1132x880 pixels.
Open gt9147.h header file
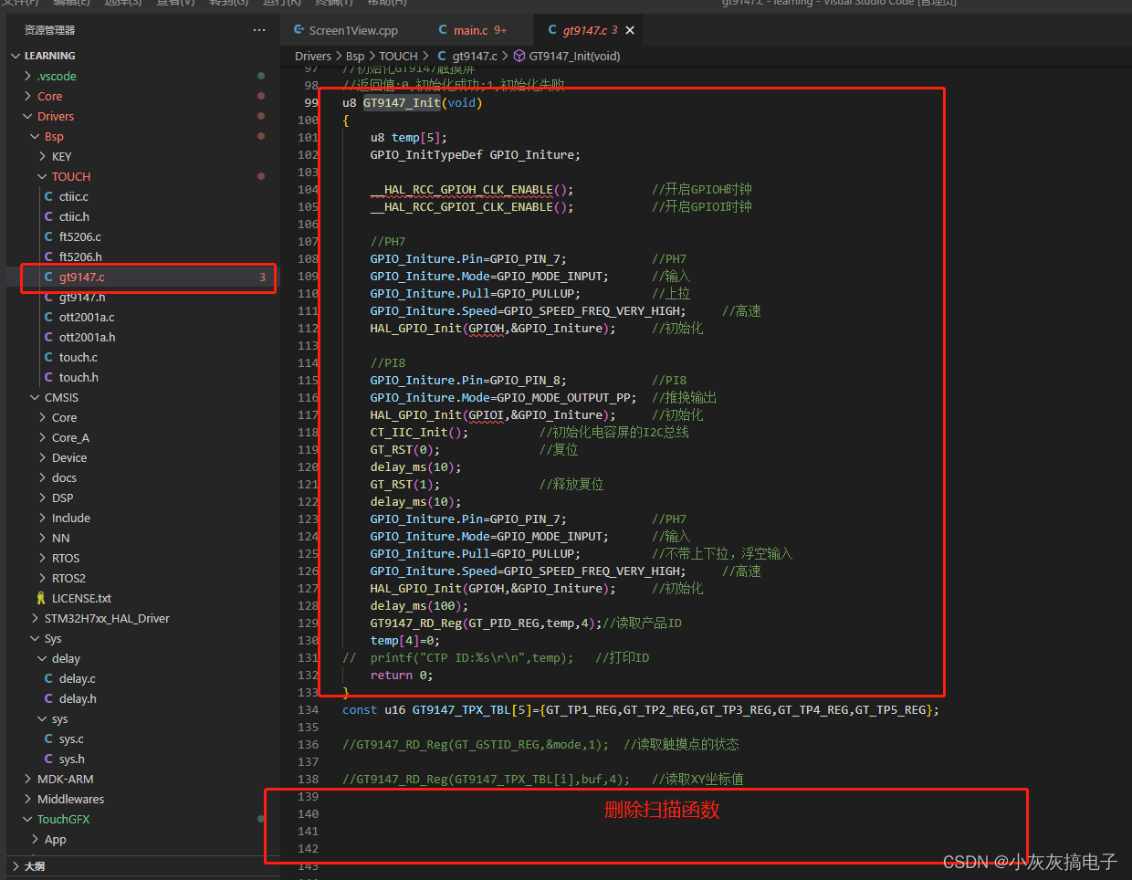81,297
